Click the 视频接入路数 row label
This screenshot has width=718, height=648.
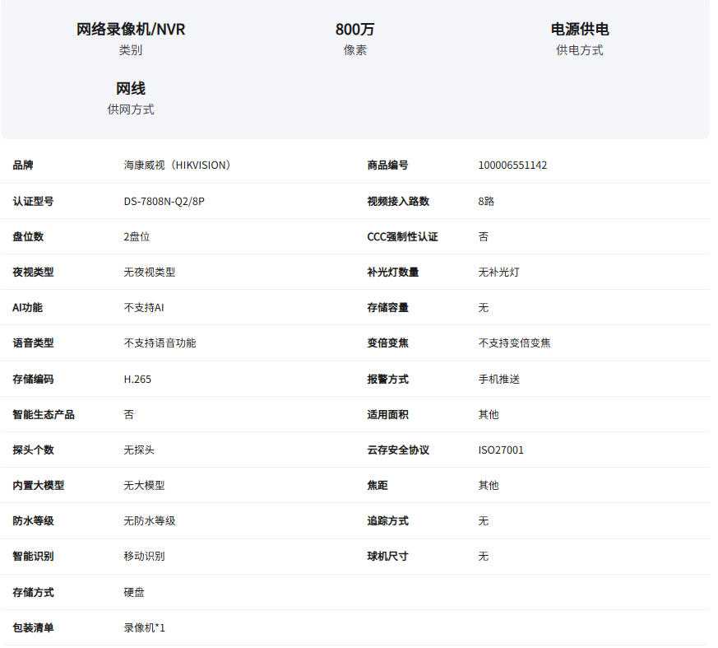point(398,201)
